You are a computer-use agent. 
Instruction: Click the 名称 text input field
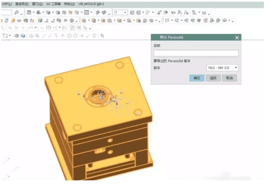196,53
